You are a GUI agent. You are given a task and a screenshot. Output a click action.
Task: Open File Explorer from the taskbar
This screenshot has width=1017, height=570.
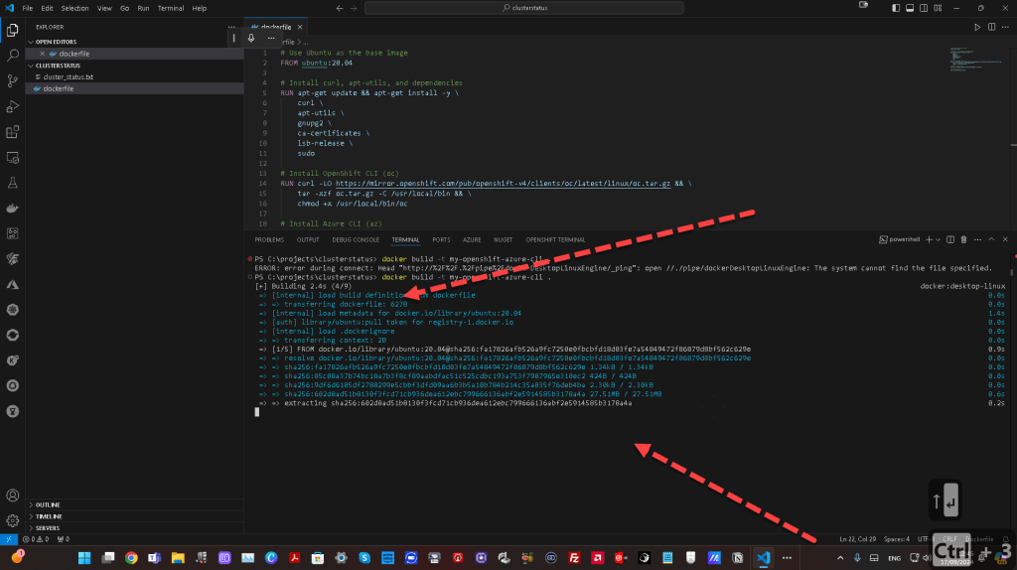178,558
